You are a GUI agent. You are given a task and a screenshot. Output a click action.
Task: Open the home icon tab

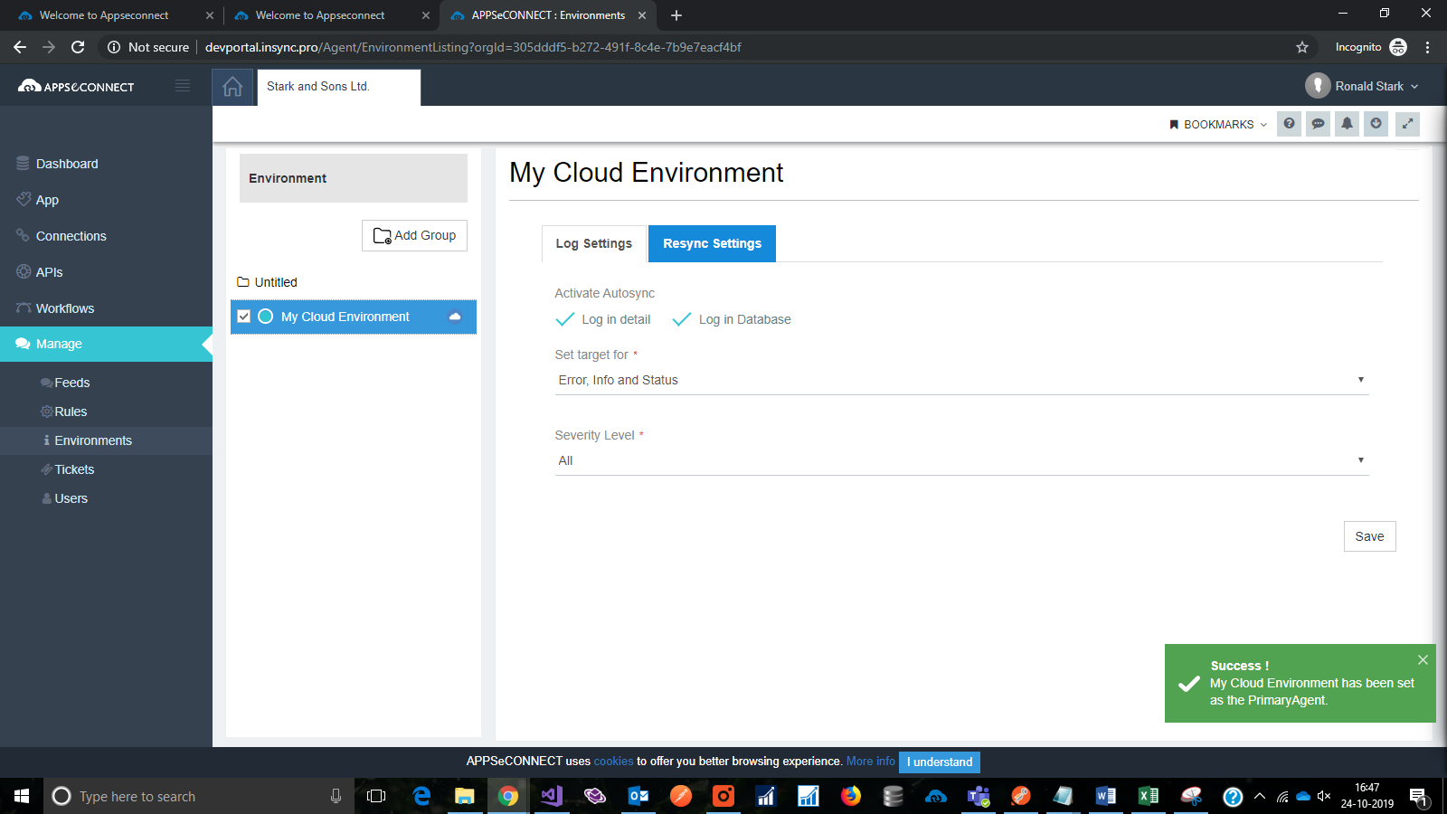point(232,87)
